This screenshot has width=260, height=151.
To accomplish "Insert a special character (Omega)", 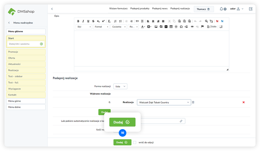I will [181, 27].
